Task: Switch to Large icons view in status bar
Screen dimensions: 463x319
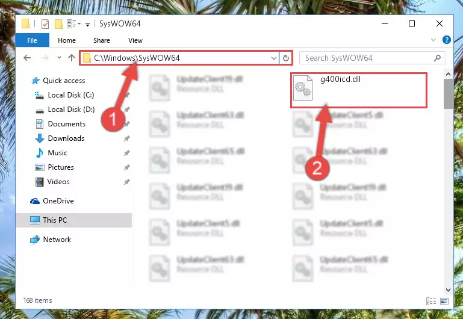Action: click(444, 301)
